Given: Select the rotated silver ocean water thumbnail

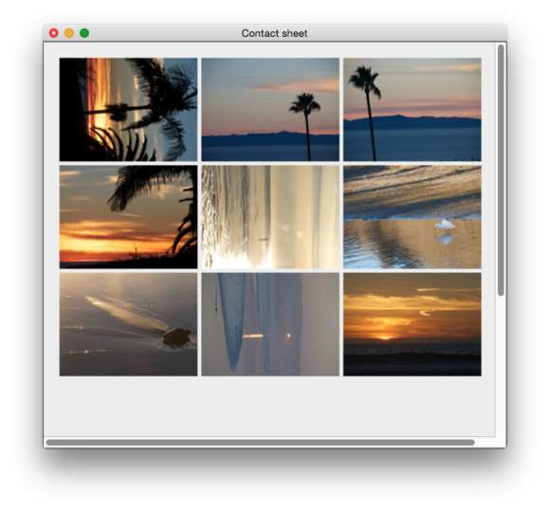Looking at the screenshot, I should pos(270,217).
